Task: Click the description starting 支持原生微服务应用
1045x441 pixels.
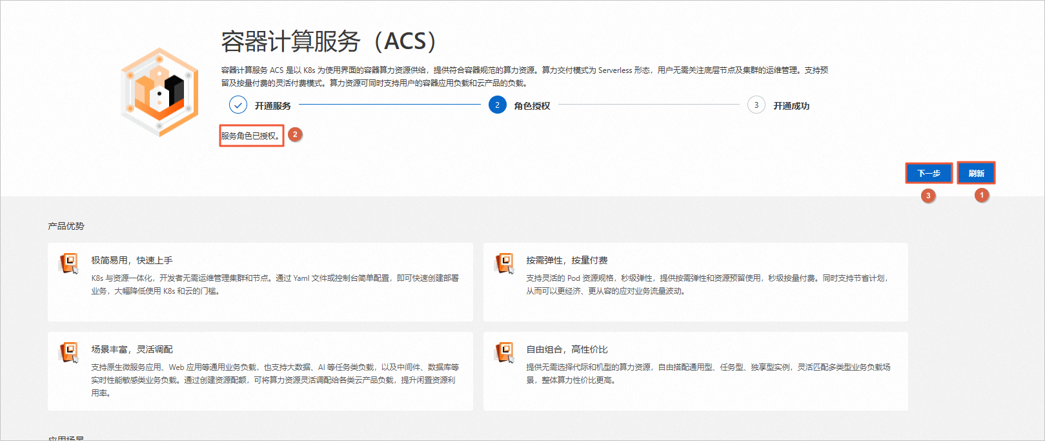Action: click(x=275, y=380)
